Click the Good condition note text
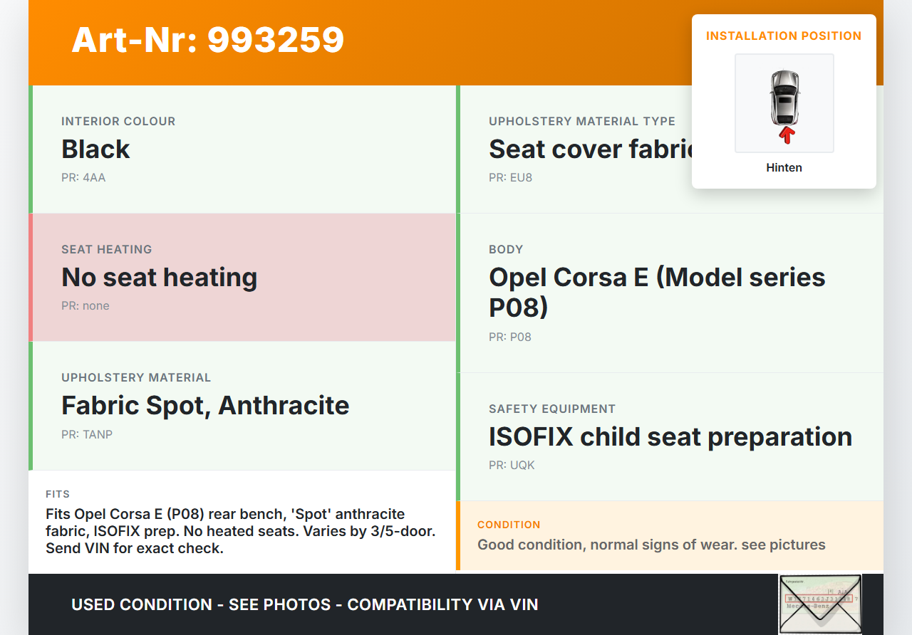 click(651, 545)
